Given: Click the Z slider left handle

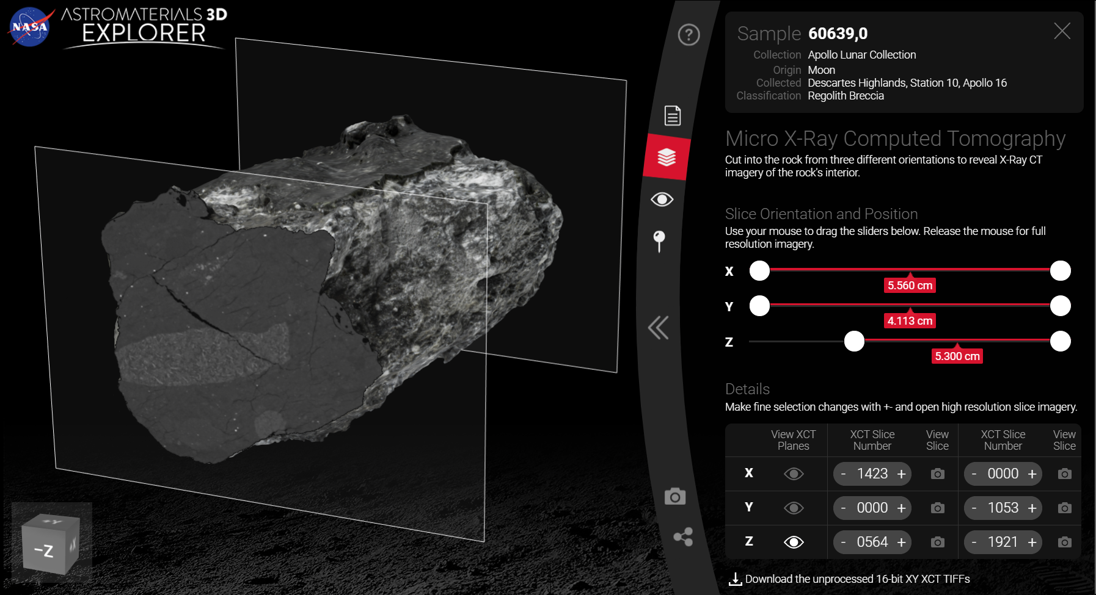Looking at the screenshot, I should point(854,341).
